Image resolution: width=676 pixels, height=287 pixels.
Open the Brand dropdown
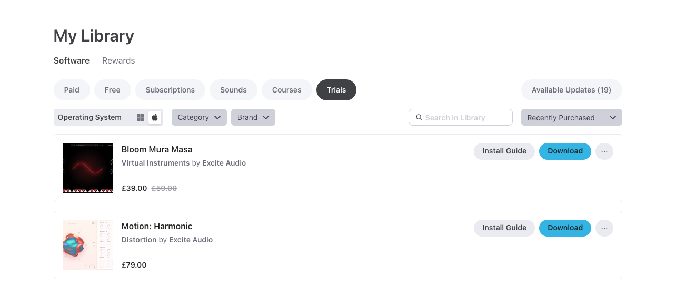coord(253,117)
